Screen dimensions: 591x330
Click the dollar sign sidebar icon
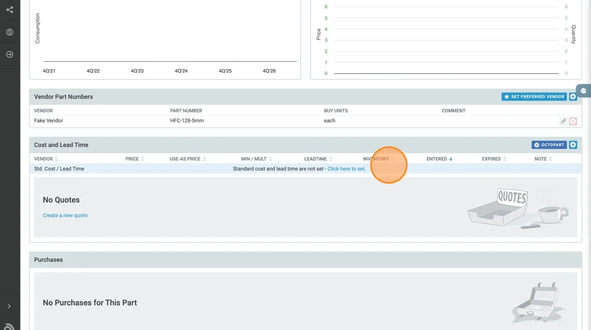coord(9,32)
